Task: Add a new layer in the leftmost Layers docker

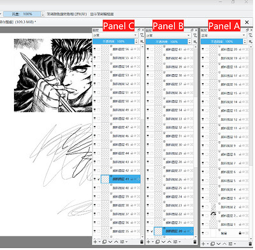Action: click(95, 242)
